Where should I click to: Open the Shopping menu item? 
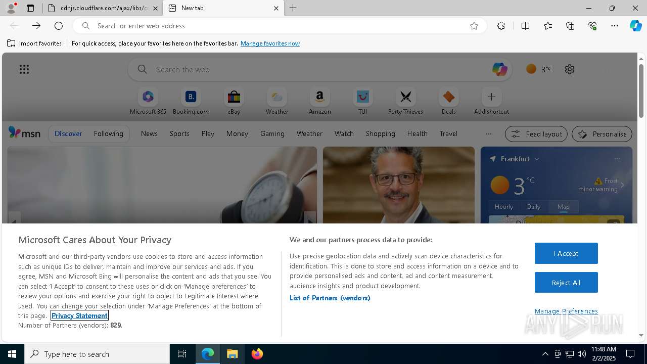(381, 133)
